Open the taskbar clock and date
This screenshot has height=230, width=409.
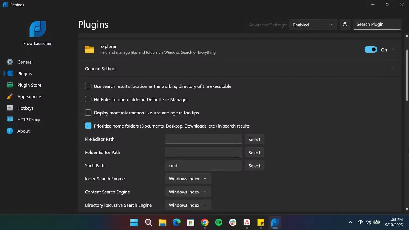tap(394, 222)
